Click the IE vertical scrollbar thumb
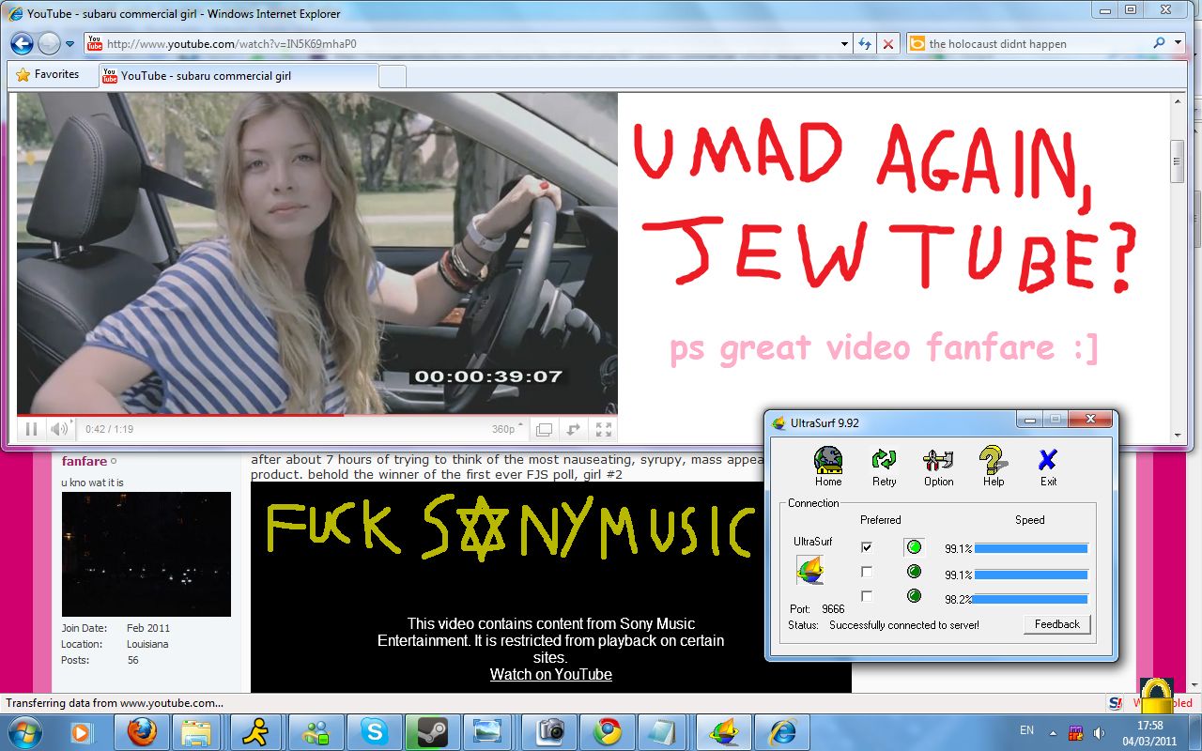The width and height of the screenshot is (1202, 751). pyautogui.click(x=1178, y=161)
